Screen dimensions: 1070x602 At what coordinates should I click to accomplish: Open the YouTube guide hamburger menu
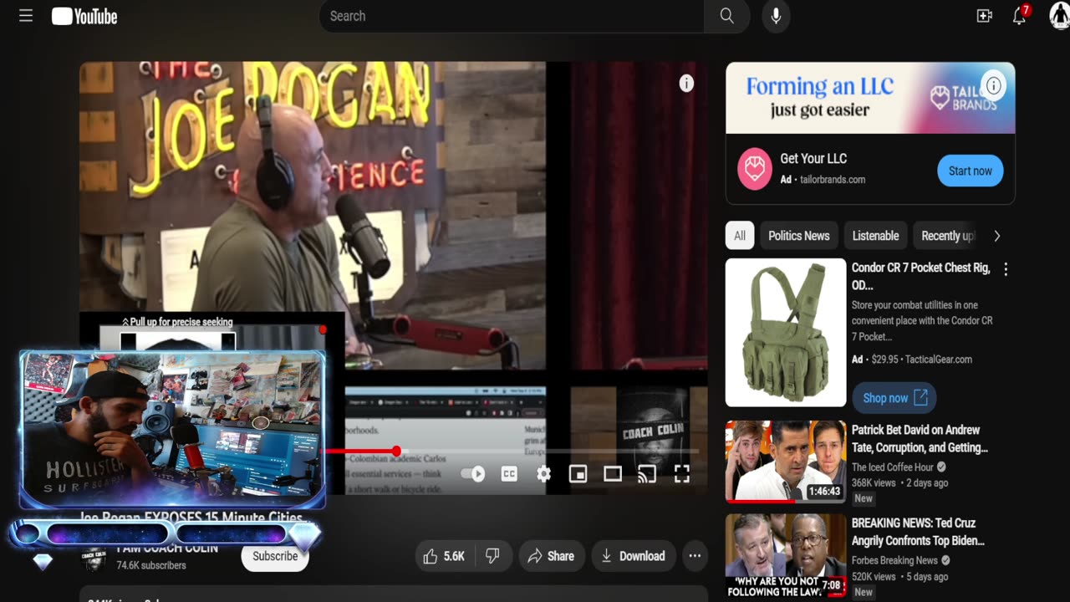coord(26,16)
